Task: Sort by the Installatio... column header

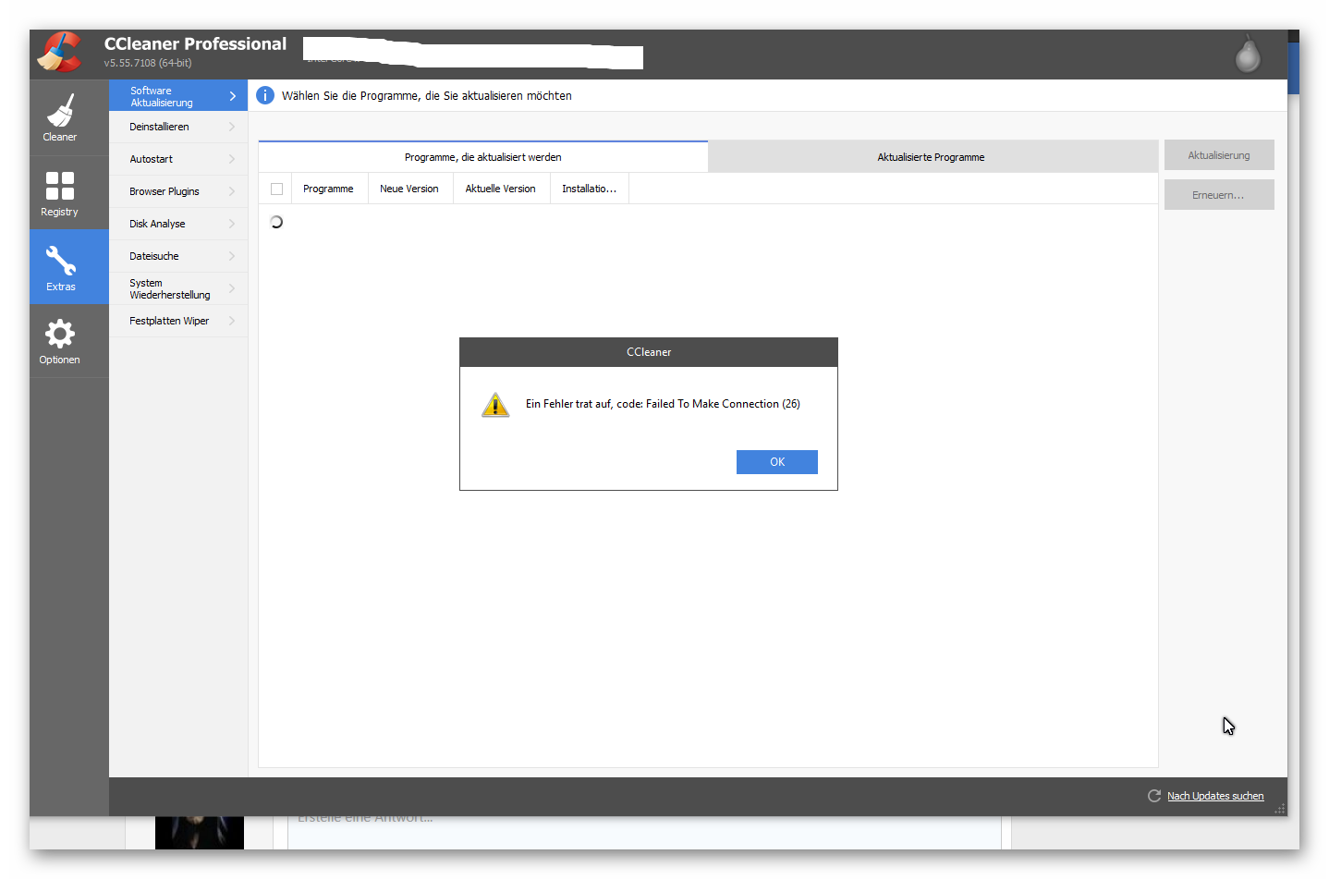Action: [x=590, y=189]
